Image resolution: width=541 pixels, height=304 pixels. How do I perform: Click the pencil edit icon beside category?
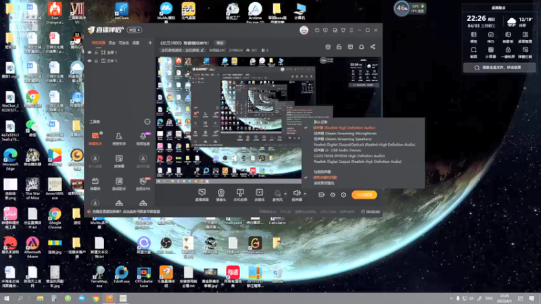tap(202, 50)
